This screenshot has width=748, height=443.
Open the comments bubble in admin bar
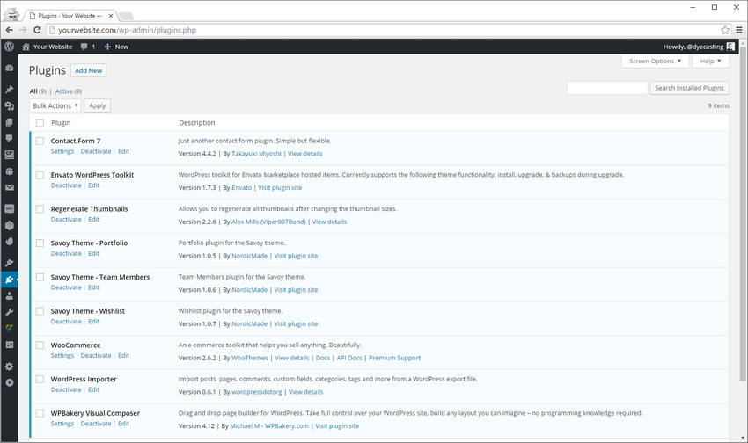pyautogui.click(x=84, y=47)
